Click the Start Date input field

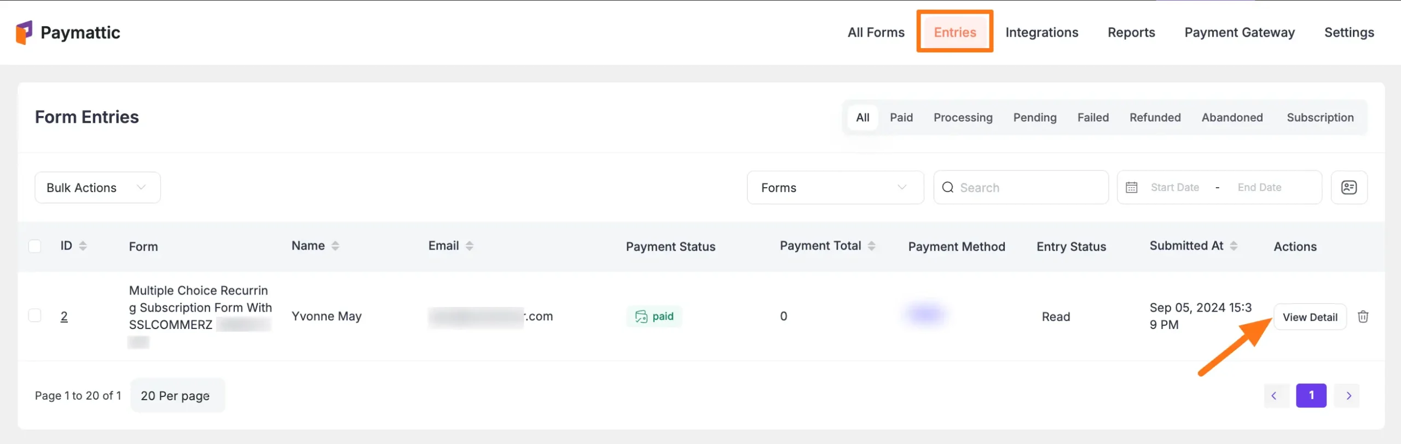pos(1174,187)
